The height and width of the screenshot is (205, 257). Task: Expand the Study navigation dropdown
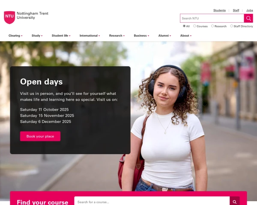coord(37,35)
